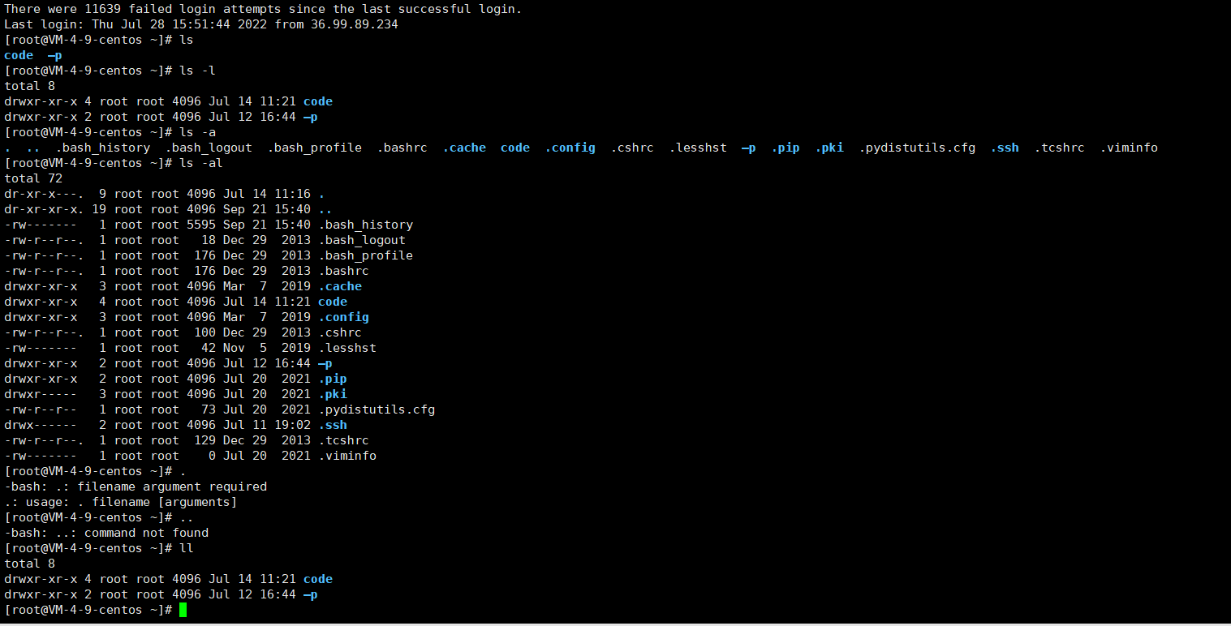Click .viminfo filename in the ls -al long listing
The width and height of the screenshot is (1231, 626).
347,456
